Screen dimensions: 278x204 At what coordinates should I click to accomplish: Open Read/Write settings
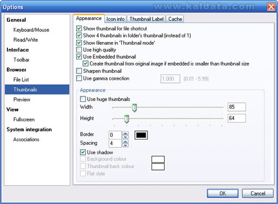coord(26,40)
